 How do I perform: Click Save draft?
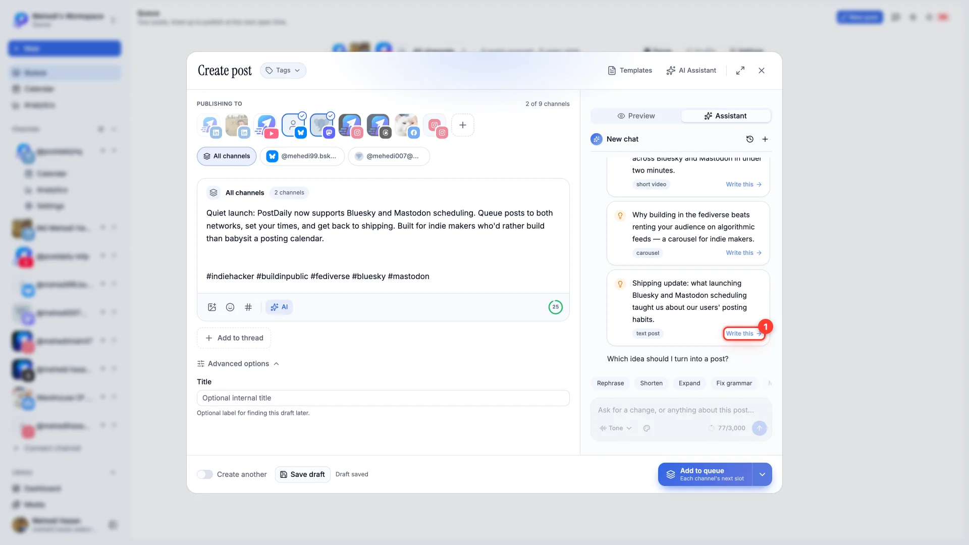(x=303, y=474)
